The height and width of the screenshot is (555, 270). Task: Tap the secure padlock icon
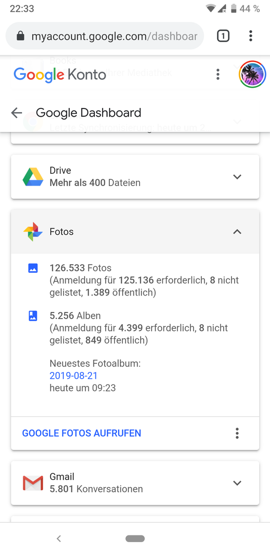pyautogui.click(x=21, y=36)
